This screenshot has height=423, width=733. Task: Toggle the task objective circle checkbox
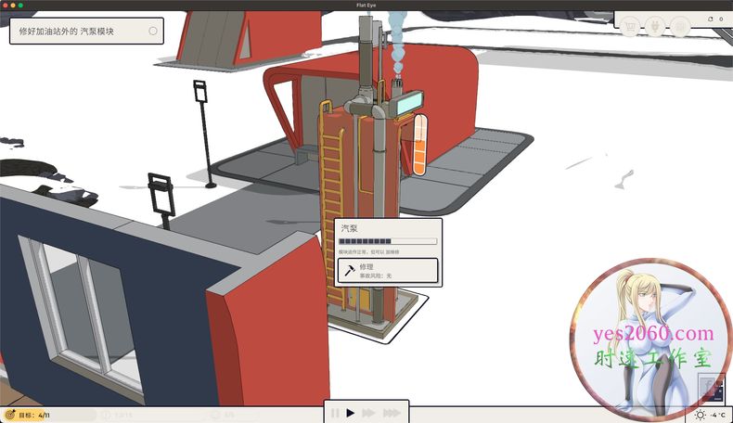click(153, 32)
